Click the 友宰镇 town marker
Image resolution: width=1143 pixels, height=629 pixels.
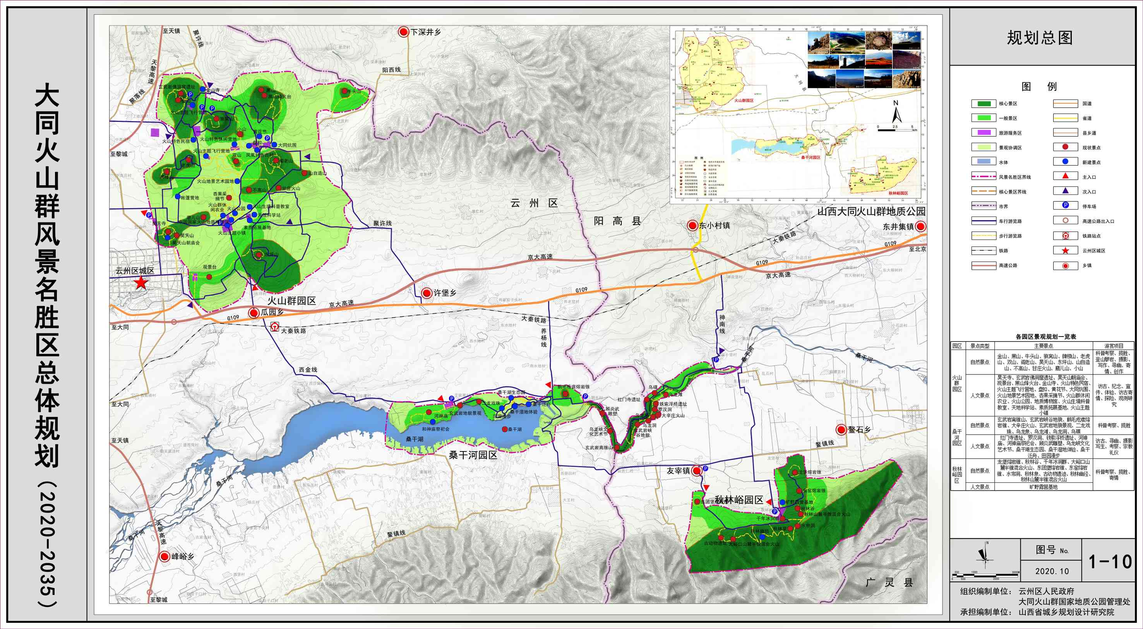697,470
